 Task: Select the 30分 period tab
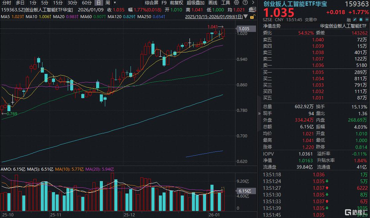tap(72, 3)
